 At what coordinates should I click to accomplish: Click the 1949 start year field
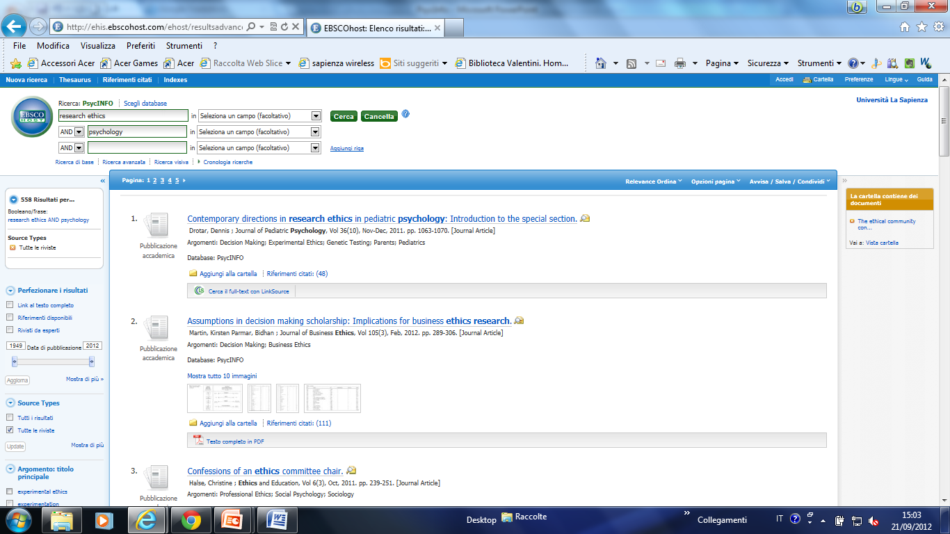point(15,346)
